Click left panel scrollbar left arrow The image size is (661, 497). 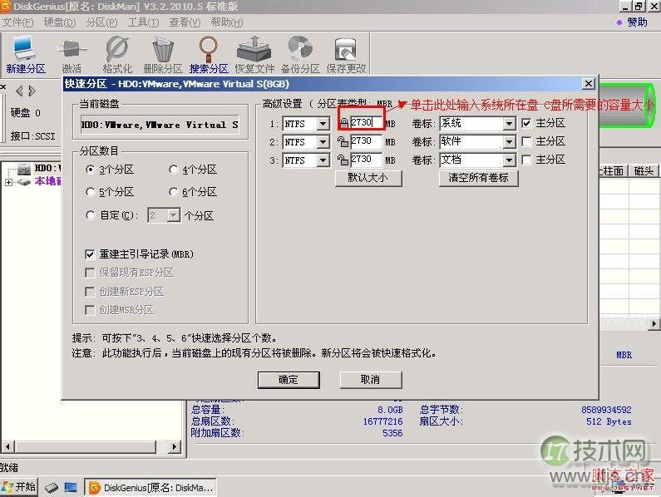pos(8,446)
